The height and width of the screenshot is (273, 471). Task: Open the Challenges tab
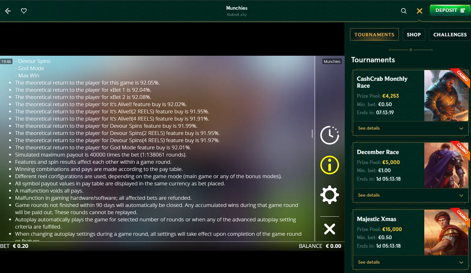450,34
